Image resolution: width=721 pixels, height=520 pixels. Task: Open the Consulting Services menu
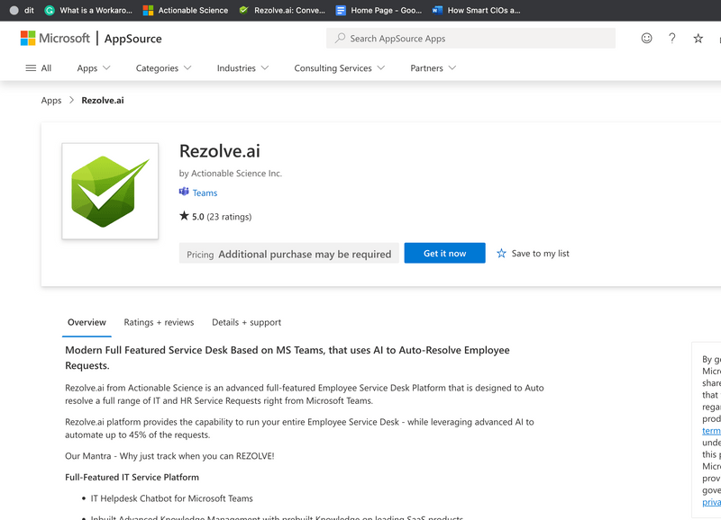tap(339, 67)
